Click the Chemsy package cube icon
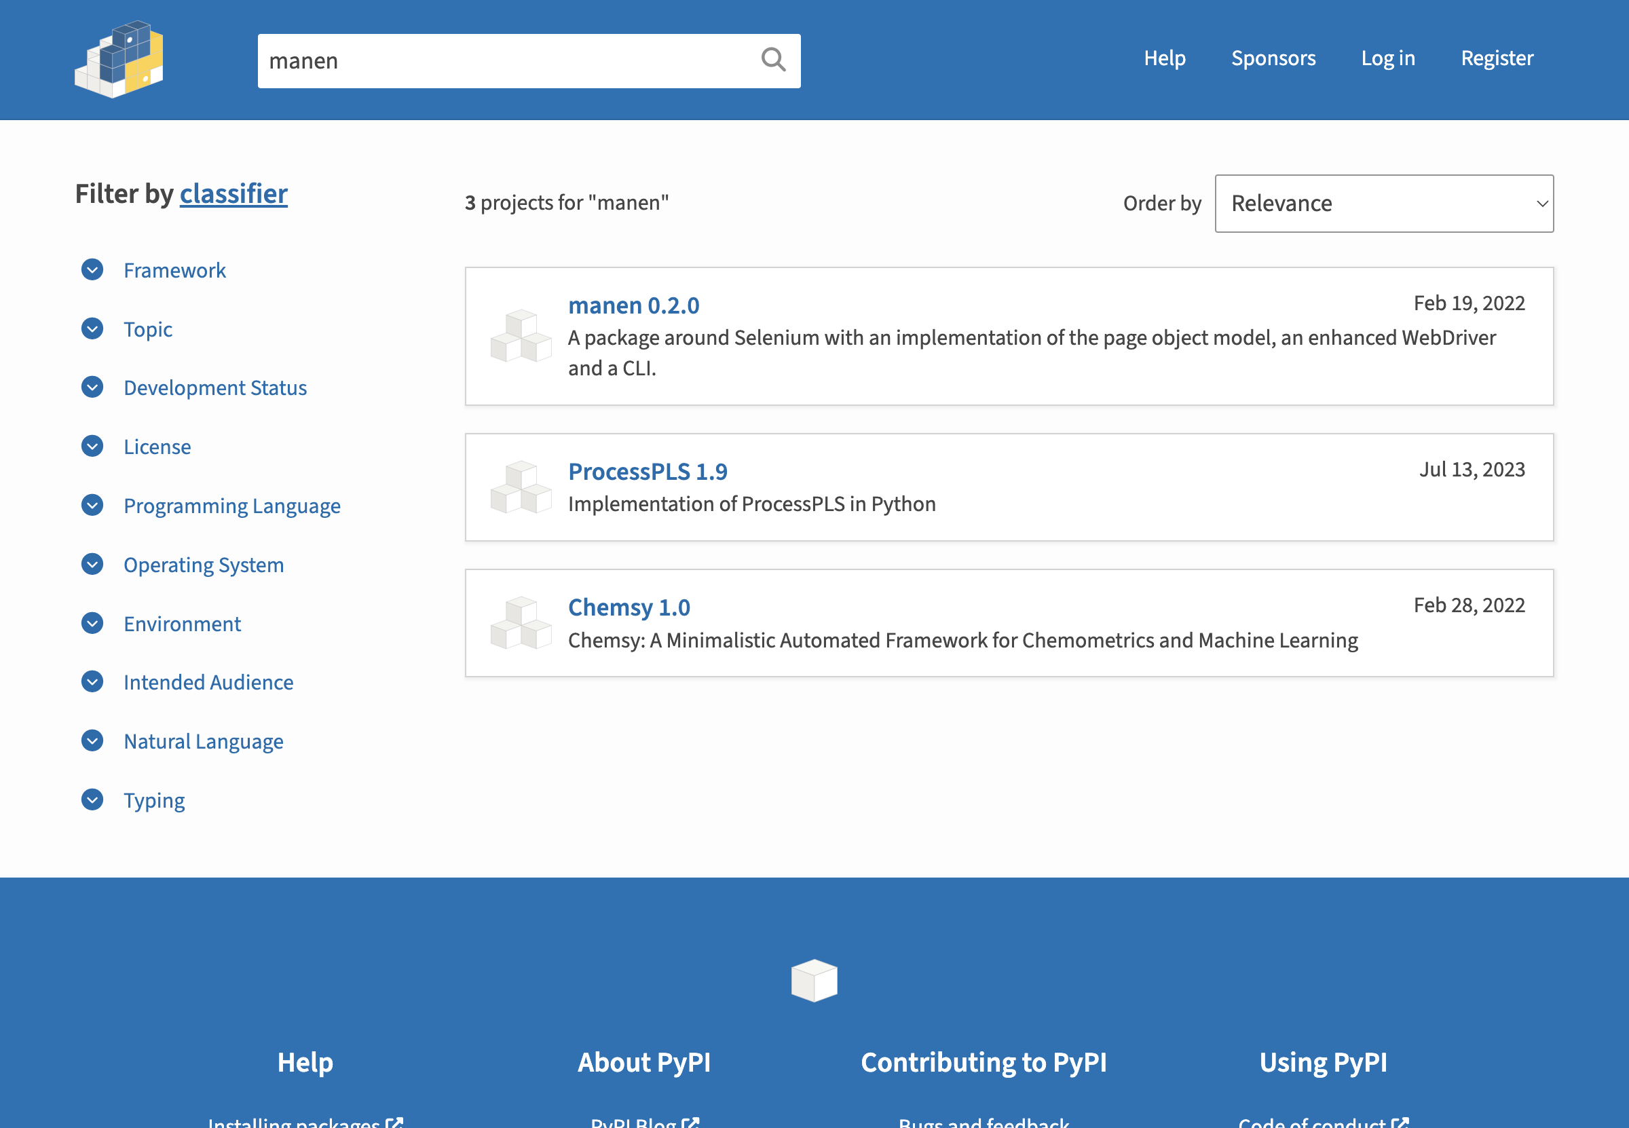The image size is (1629, 1128). (521, 622)
